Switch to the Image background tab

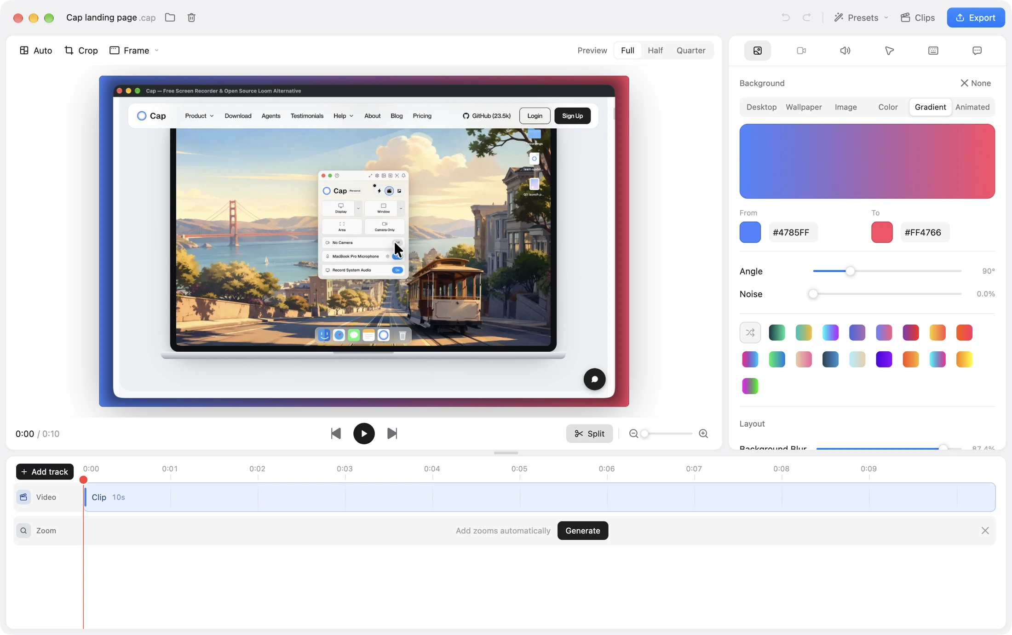tap(845, 107)
